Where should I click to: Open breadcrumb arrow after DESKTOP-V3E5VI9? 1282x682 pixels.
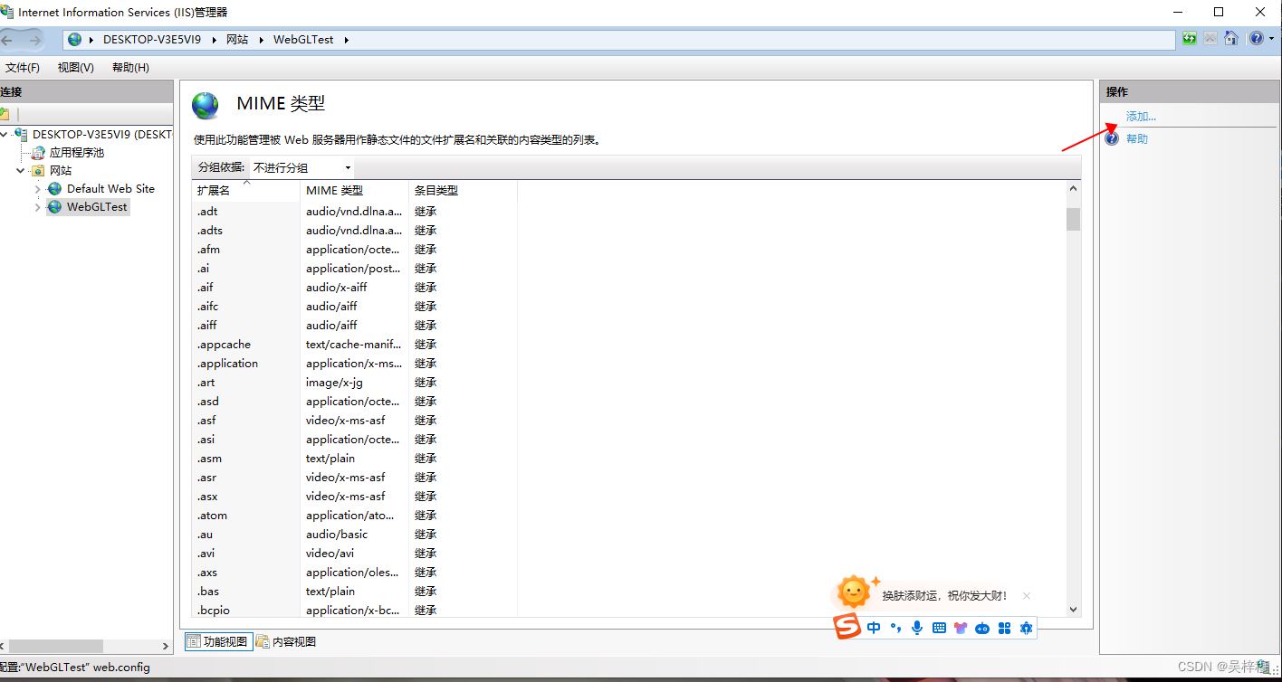point(215,40)
